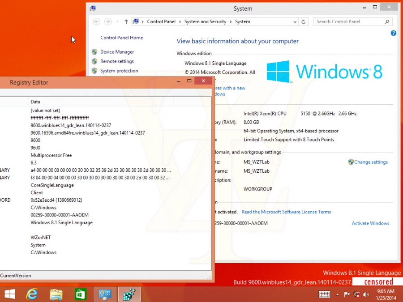Click the Start button
The width and height of the screenshot is (403, 302).
point(9,294)
